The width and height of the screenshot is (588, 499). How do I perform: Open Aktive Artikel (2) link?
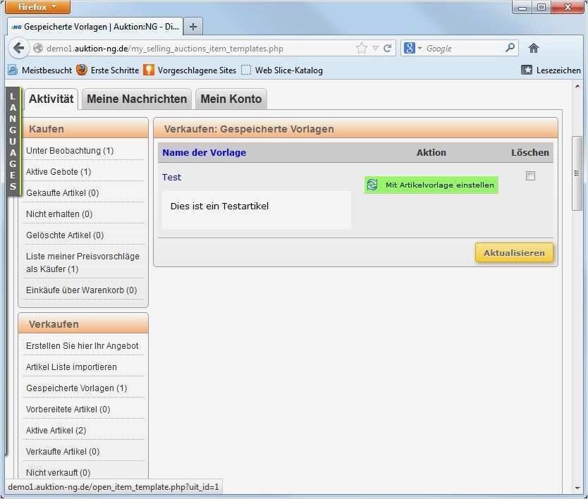pos(56,431)
